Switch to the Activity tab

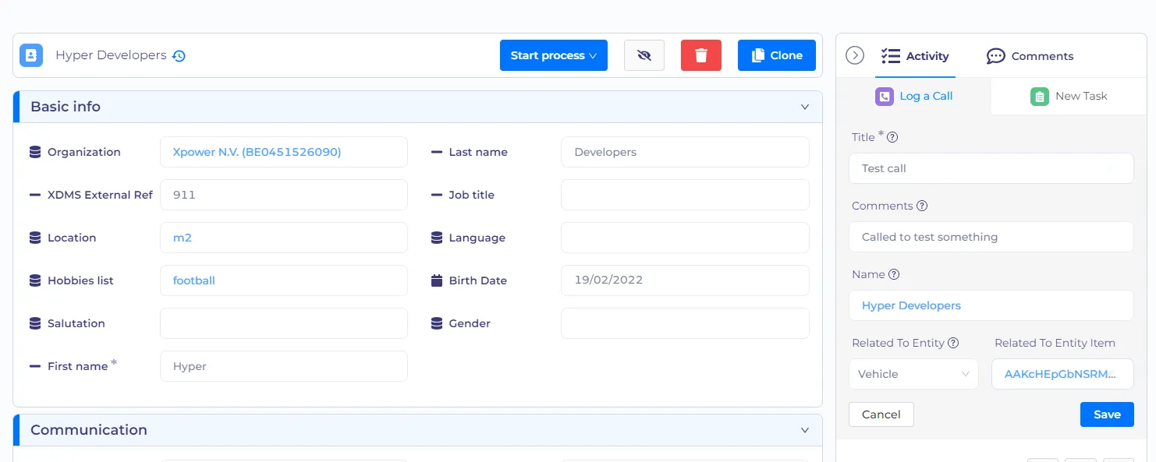[915, 56]
